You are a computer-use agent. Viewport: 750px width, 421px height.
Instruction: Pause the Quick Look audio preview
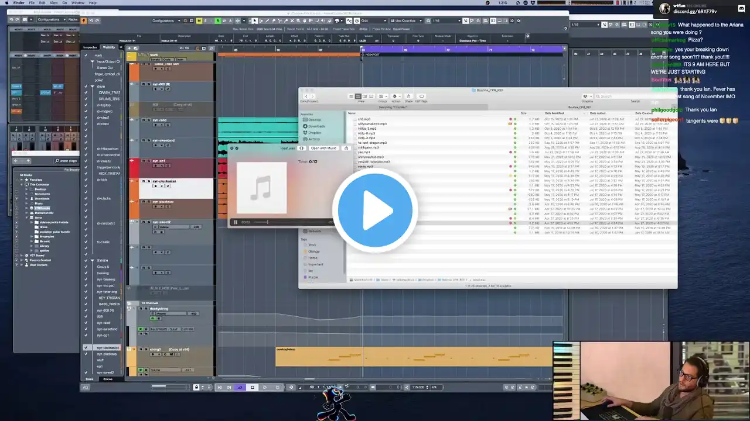click(236, 222)
